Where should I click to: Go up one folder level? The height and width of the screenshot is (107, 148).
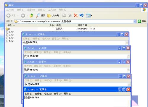coord(31,15)
